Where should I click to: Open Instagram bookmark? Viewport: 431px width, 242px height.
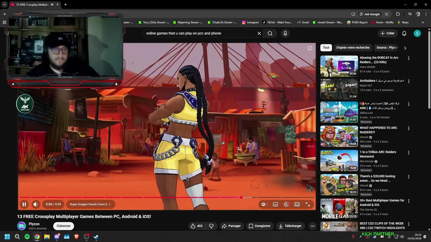coord(250,23)
